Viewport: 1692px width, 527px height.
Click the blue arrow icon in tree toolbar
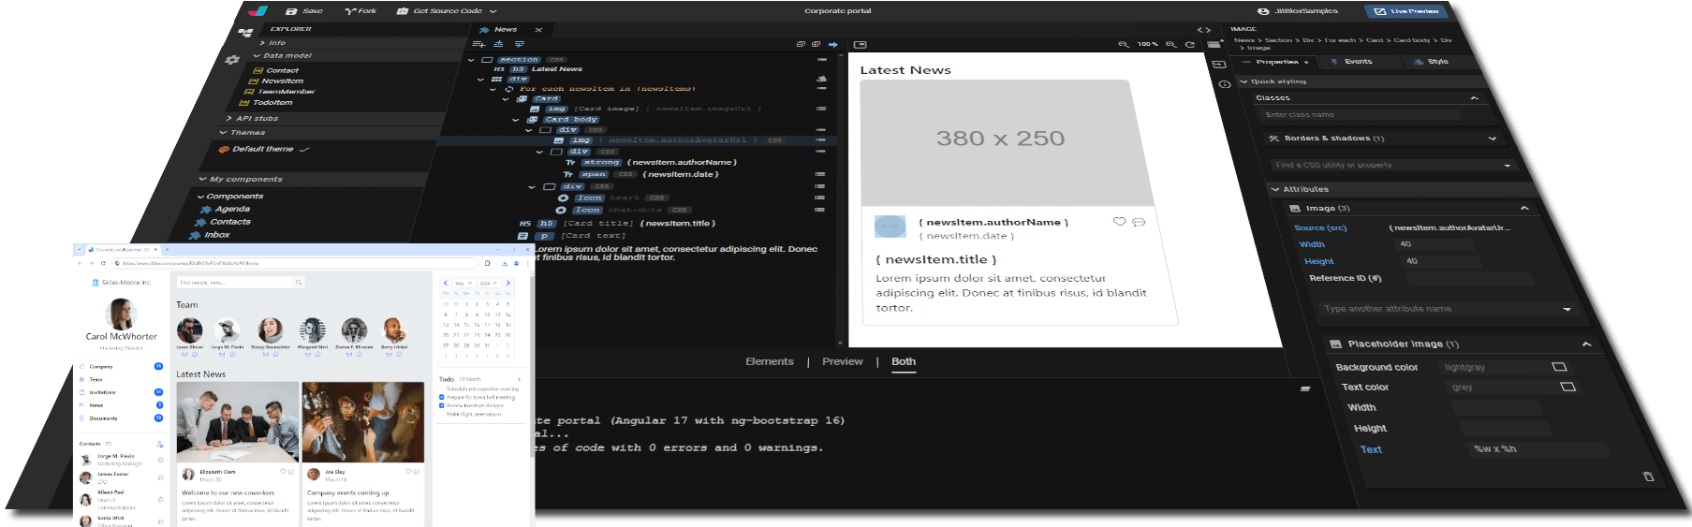coord(832,44)
